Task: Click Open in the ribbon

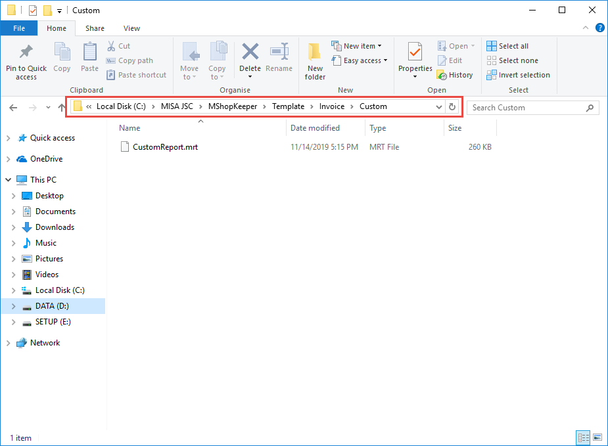Action: pos(456,46)
